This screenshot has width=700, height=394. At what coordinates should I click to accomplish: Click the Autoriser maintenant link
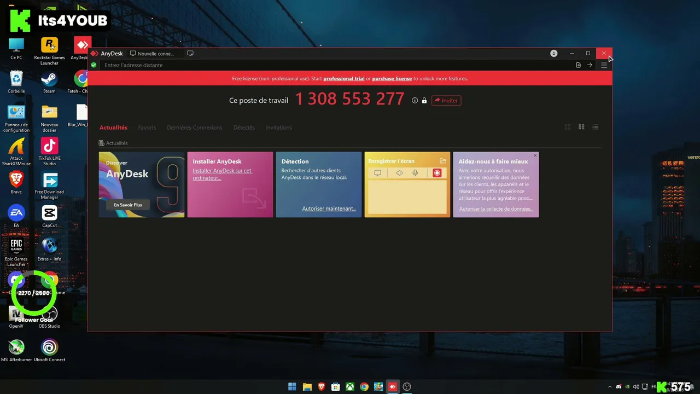click(329, 208)
